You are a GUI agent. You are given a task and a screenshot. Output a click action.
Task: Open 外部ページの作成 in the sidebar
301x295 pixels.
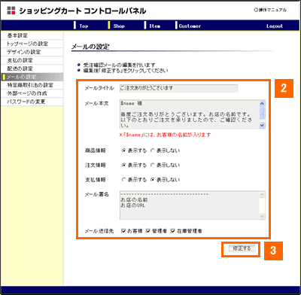(x=32, y=93)
